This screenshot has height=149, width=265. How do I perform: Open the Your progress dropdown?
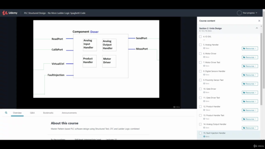[250, 13]
